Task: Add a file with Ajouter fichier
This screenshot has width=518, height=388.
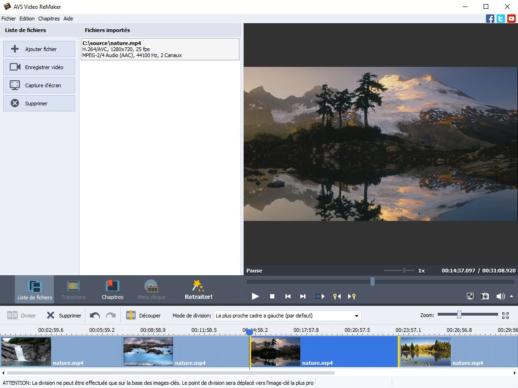Action: (39, 49)
